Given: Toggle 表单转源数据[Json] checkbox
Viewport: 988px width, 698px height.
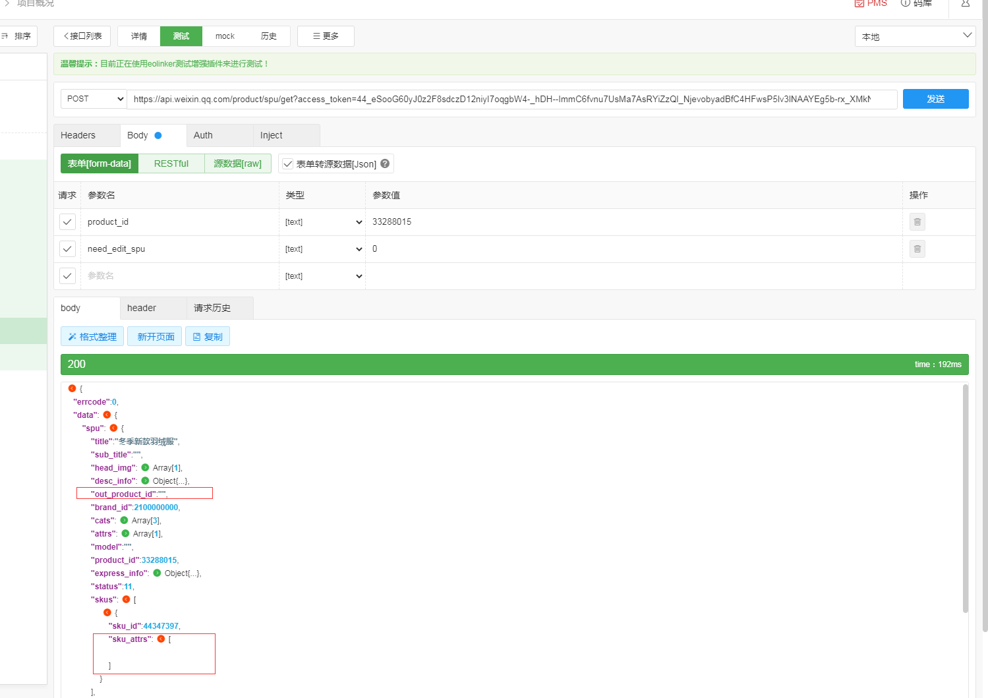Looking at the screenshot, I should click(288, 164).
